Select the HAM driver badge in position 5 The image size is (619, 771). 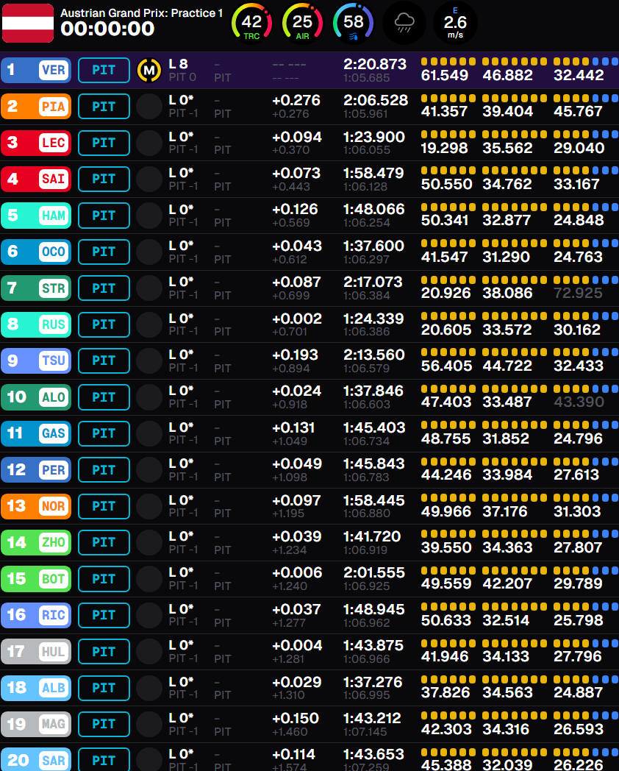point(36,216)
